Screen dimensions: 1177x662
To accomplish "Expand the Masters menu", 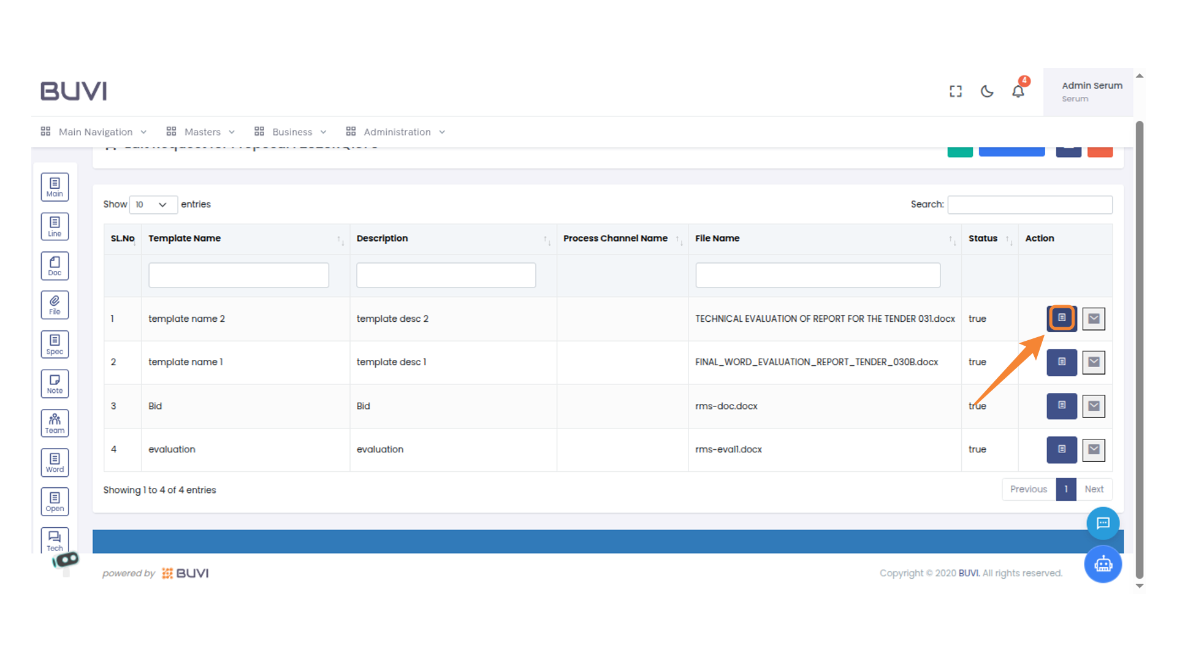I will tap(201, 132).
